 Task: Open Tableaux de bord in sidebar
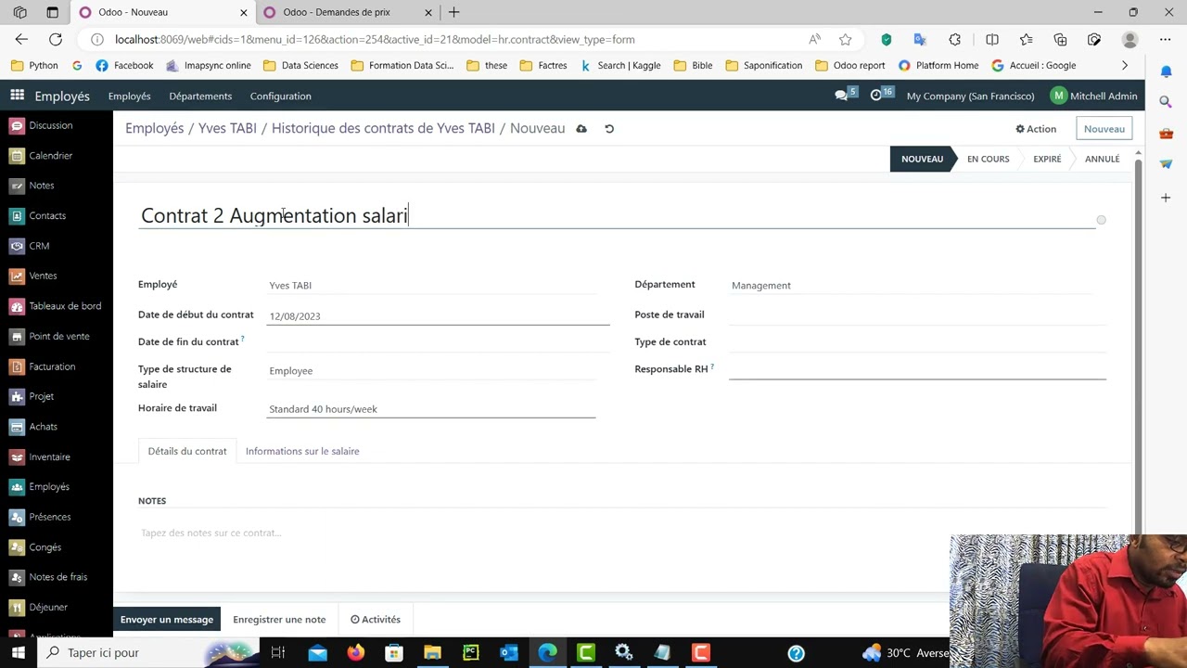(56, 306)
